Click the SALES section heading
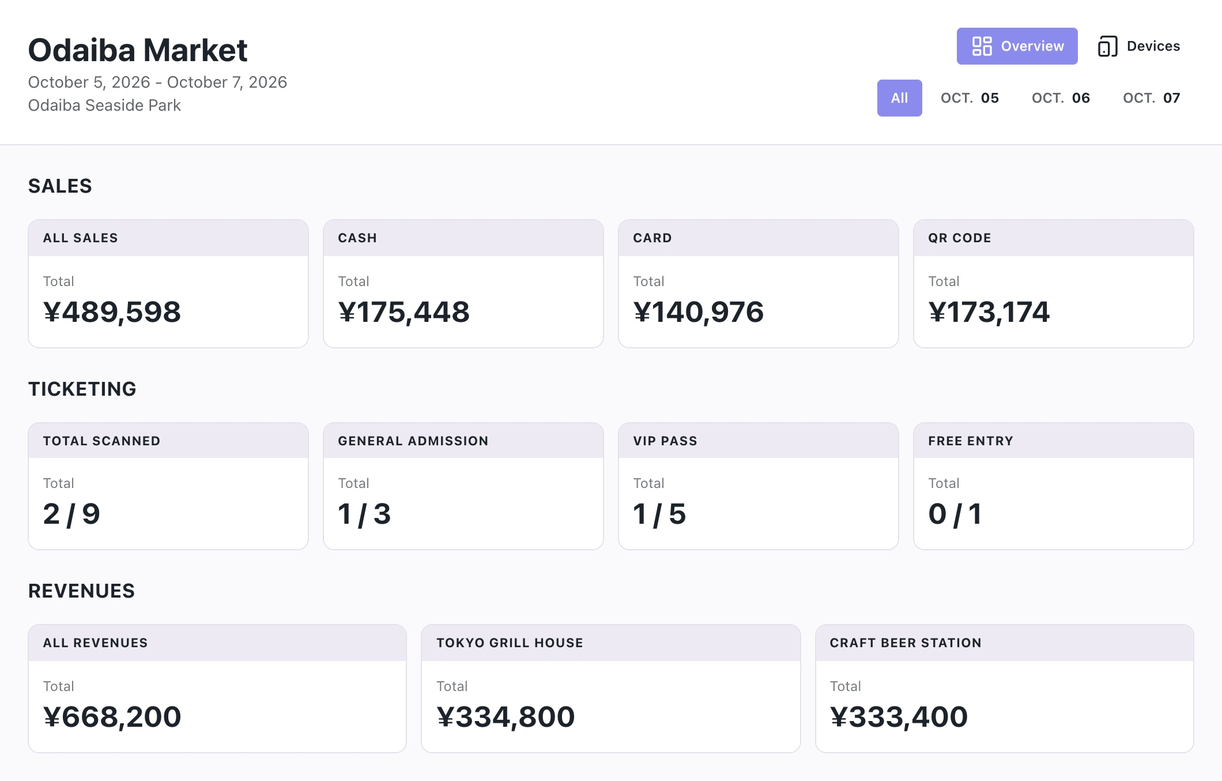The image size is (1222, 781). (60, 186)
